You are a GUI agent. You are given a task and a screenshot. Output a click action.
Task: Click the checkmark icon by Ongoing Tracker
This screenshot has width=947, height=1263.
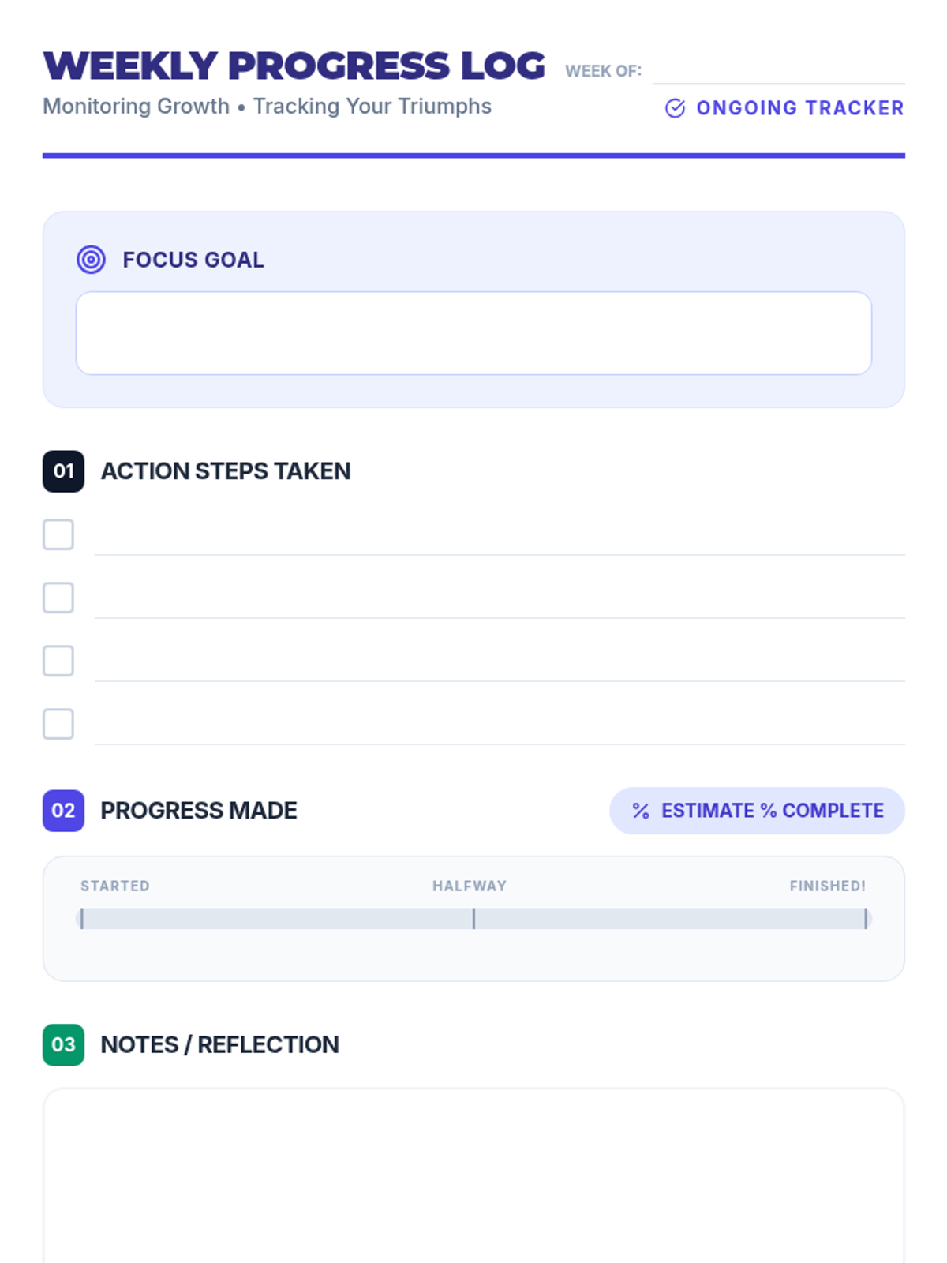(x=675, y=108)
